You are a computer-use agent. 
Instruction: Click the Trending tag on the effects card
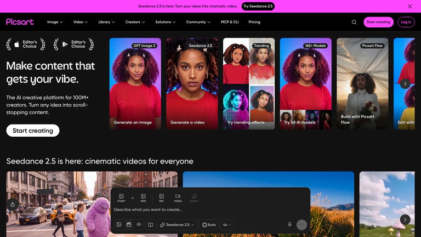(x=261, y=46)
